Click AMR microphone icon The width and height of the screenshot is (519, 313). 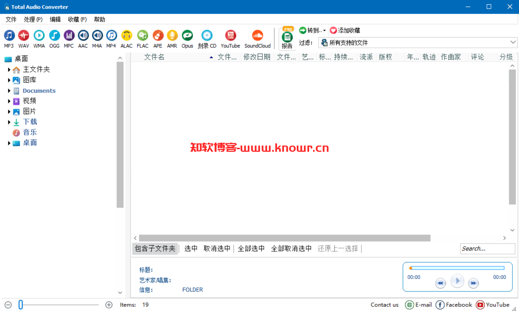coord(172,35)
